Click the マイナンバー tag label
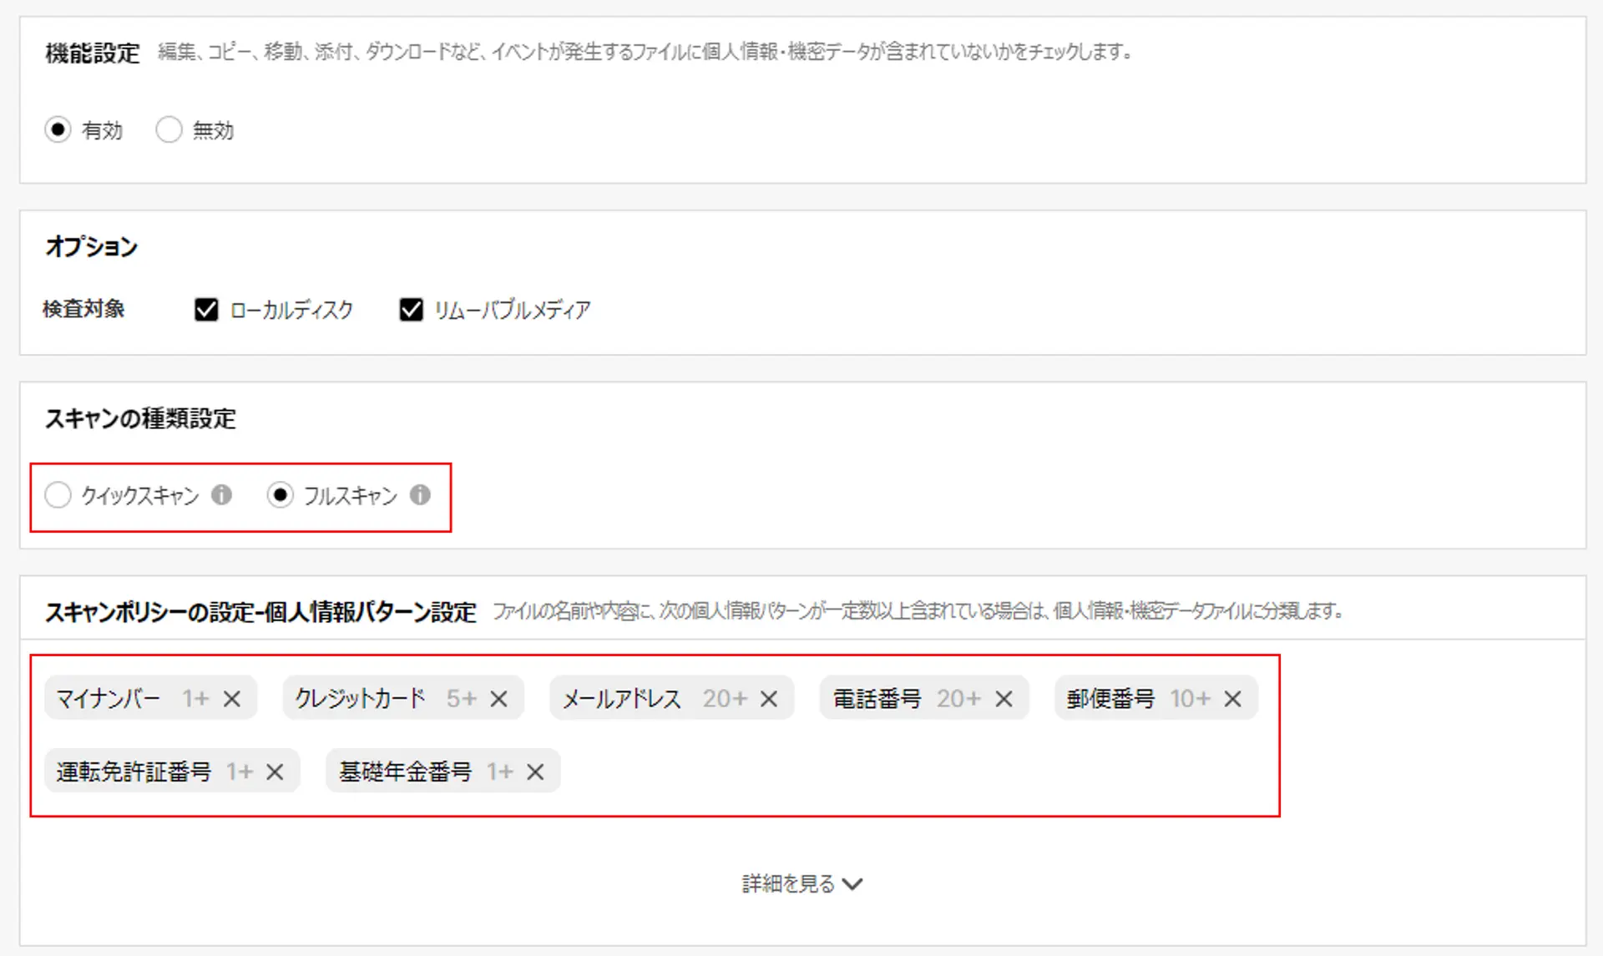 tap(108, 699)
